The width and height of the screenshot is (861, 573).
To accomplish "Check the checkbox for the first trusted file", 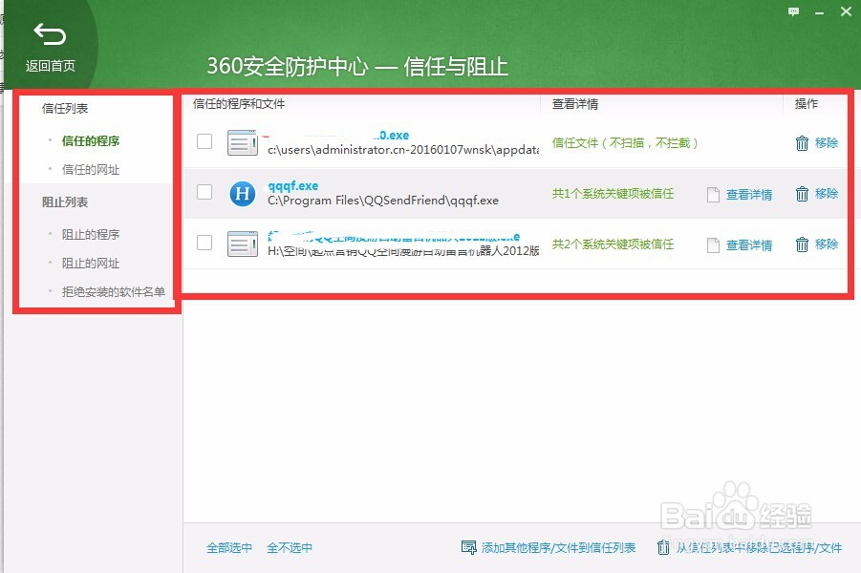I will coord(204,142).
